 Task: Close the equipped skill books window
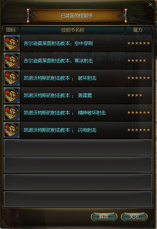[150, 5]
